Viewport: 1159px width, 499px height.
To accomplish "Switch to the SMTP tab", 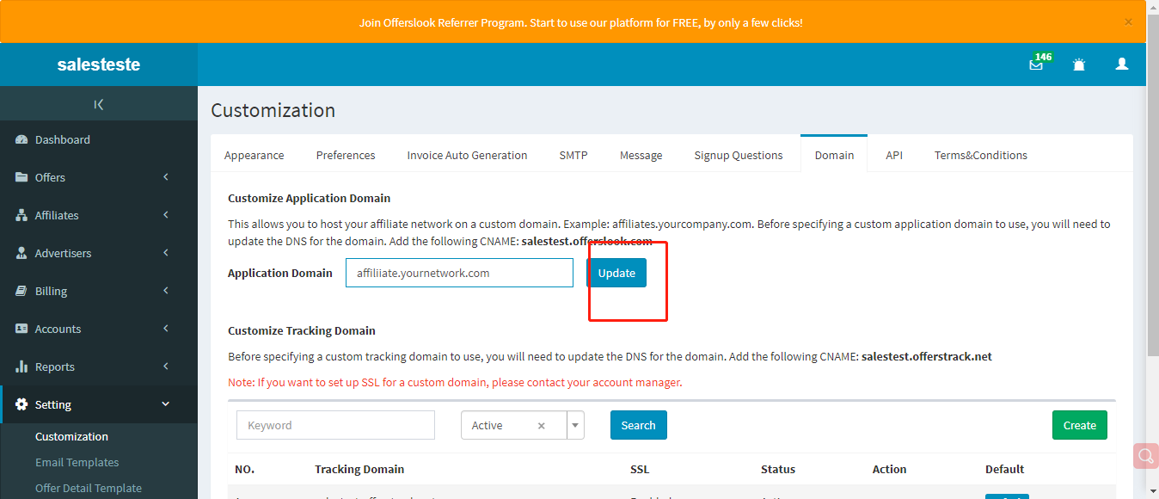I will (573, 155).
